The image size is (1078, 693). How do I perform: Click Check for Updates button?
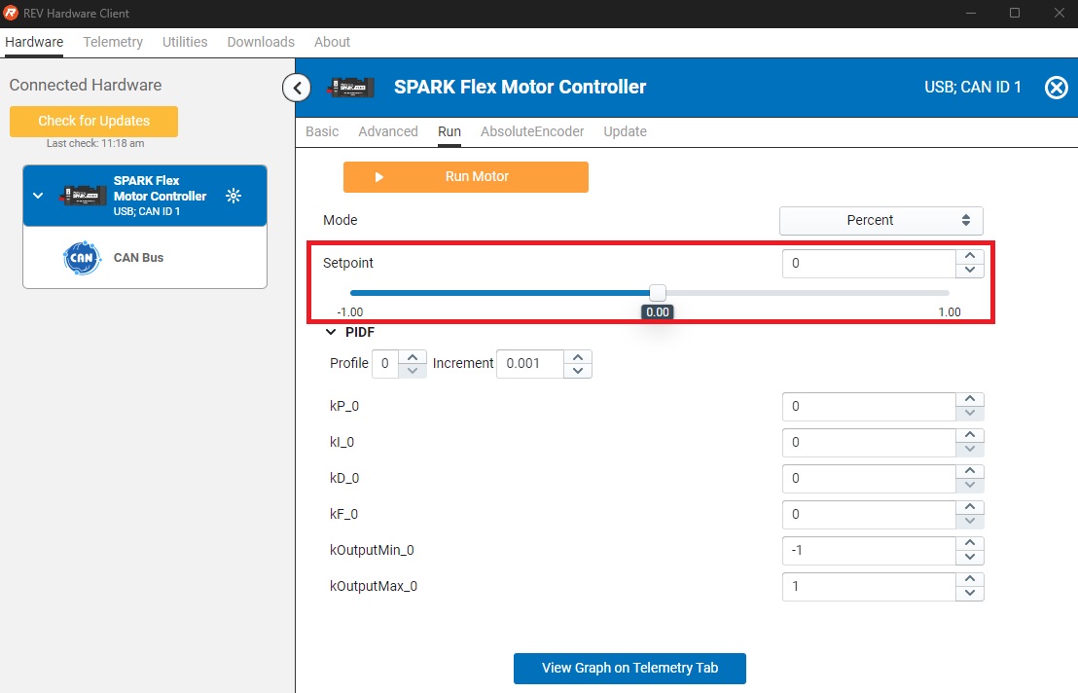tap(93, 122)
